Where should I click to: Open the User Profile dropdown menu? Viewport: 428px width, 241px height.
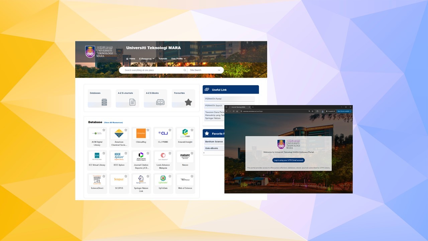tap(178, 59)
